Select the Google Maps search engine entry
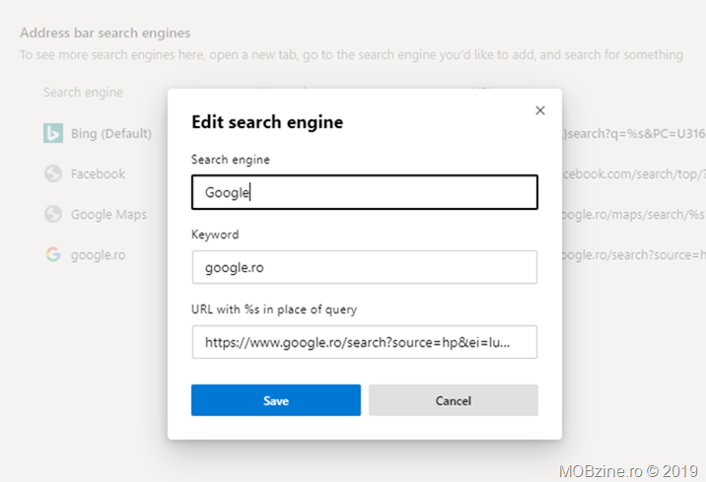This screenshot has width=706, height=482. pos(108,215)
